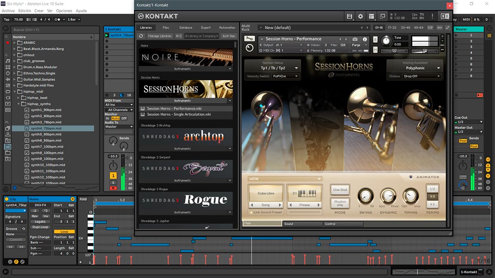495x278 pixels.
Task: Open the Voicing Assistant Polyphonic dropdown
Action: pos(415,68)
